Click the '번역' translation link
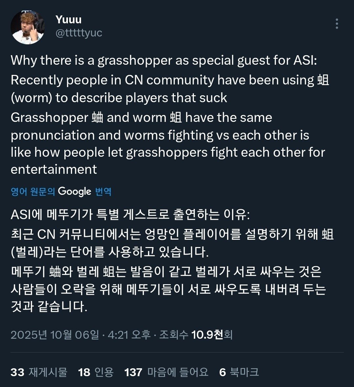Screen dimensions: 354x387 pyautogui.click(x=103, y=192)
